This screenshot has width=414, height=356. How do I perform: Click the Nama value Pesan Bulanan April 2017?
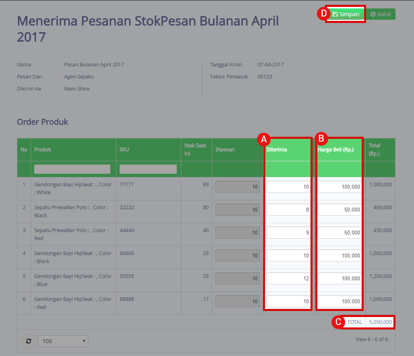(94, 64)
